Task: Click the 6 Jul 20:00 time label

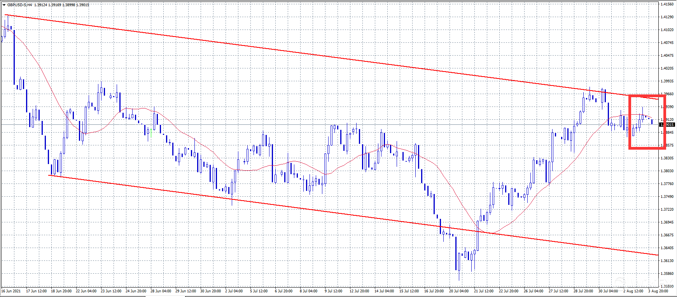Action: pos(284,291)
